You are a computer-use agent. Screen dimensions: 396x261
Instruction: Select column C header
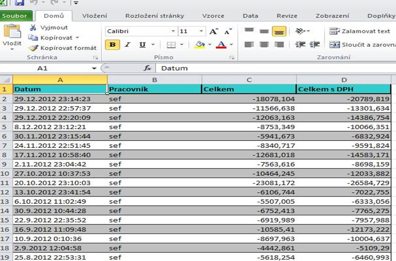tap(249, 80)
